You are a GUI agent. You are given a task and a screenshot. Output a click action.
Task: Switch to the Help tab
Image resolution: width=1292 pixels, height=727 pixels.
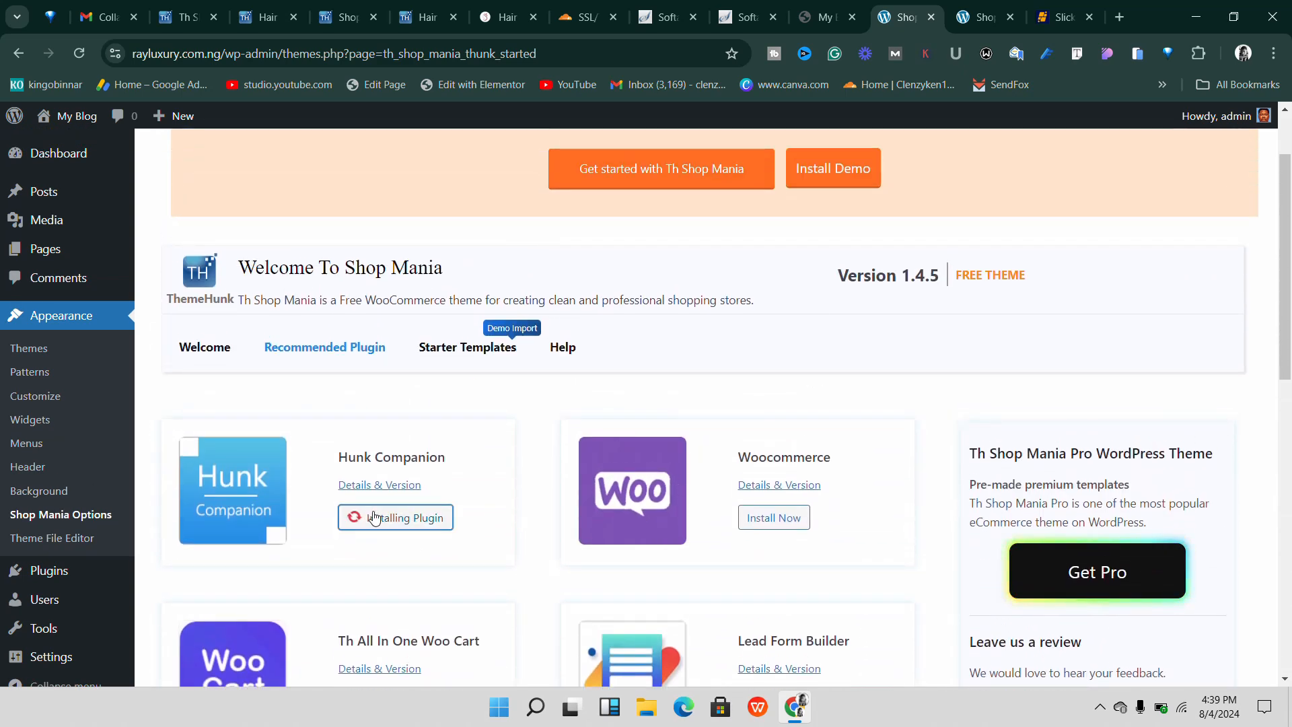tap(563, 347)
